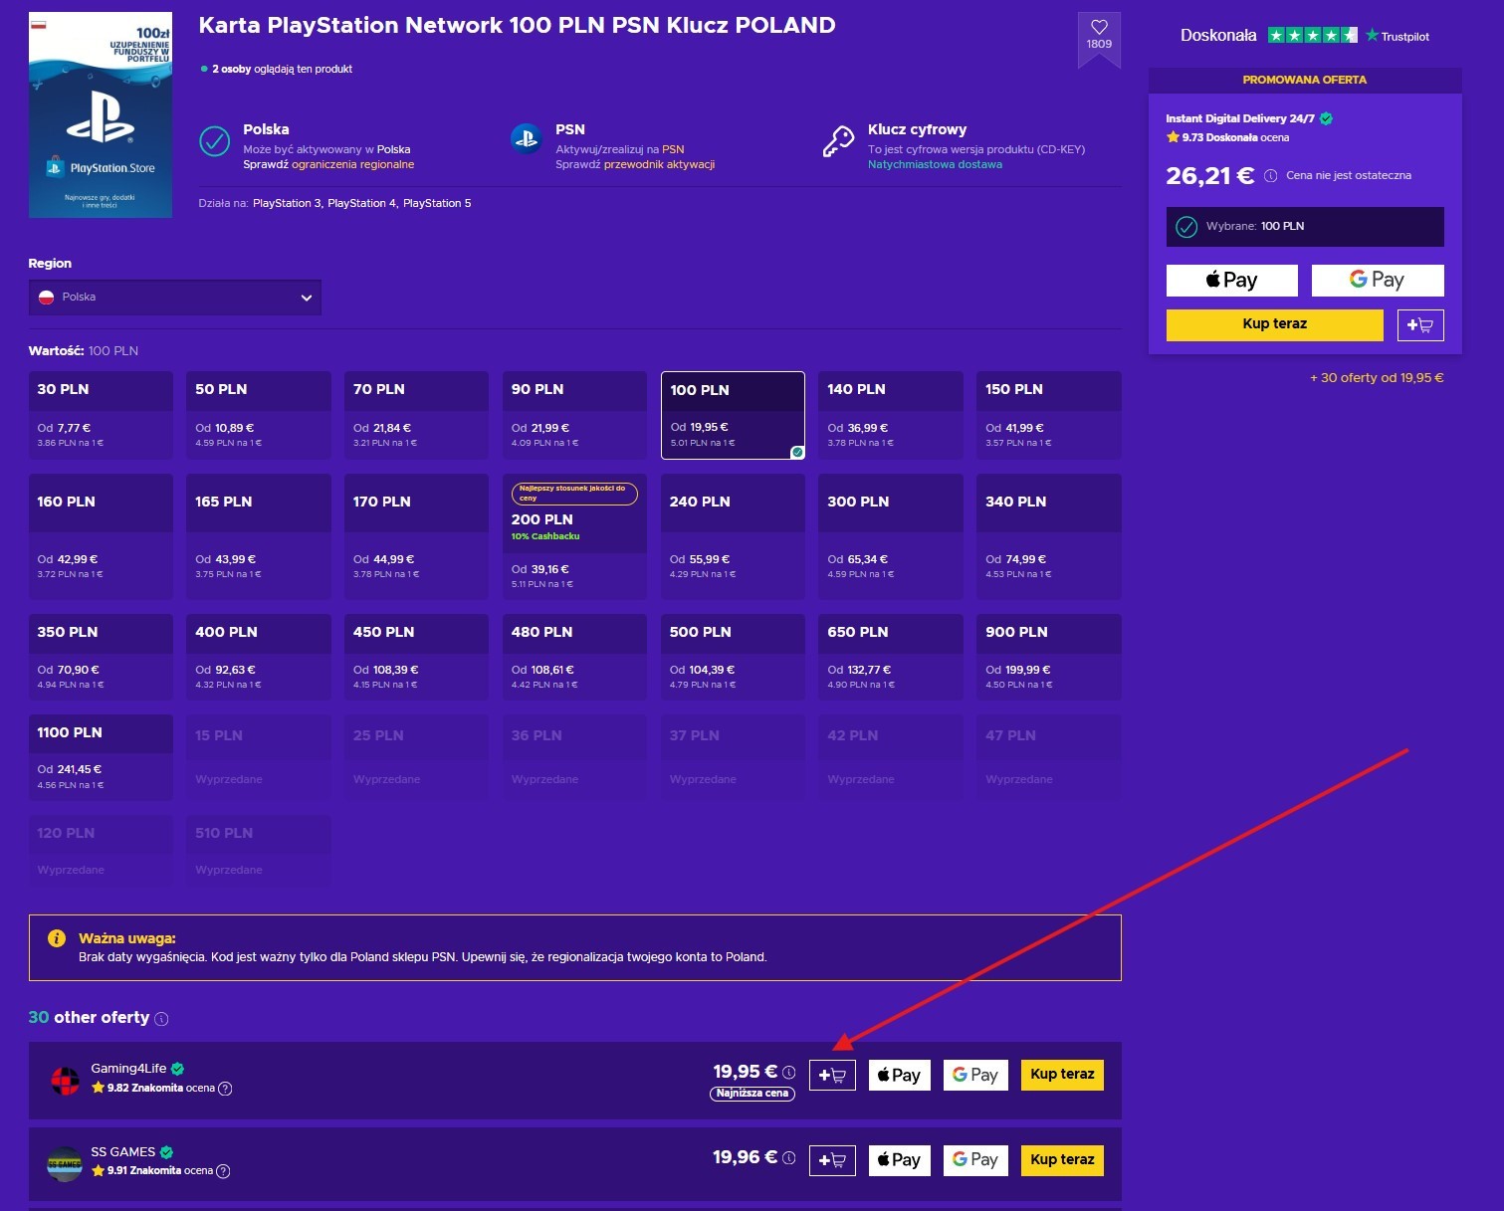Open przewodnik aktywacji link
The height and width of the screenshot is (1211, 1504).
659,165
